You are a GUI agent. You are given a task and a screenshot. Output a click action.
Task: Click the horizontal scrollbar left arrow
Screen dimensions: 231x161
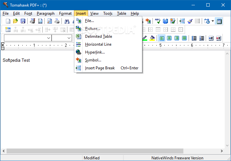(x=4, y=151)
